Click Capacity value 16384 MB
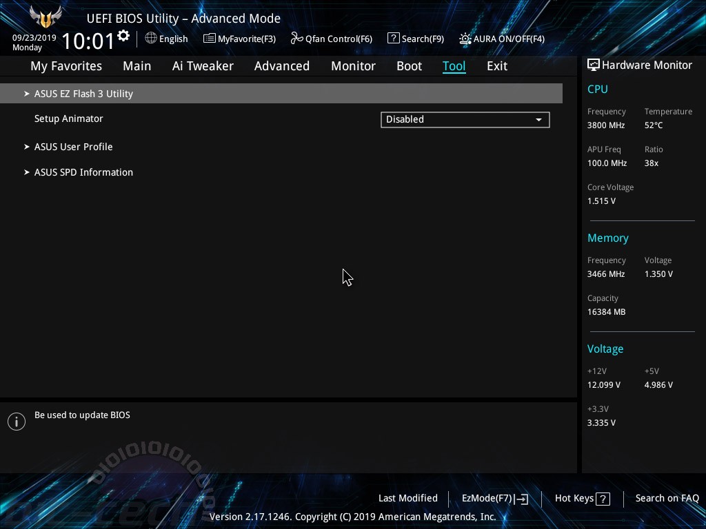Screen dimensions: 706x529 607,312
